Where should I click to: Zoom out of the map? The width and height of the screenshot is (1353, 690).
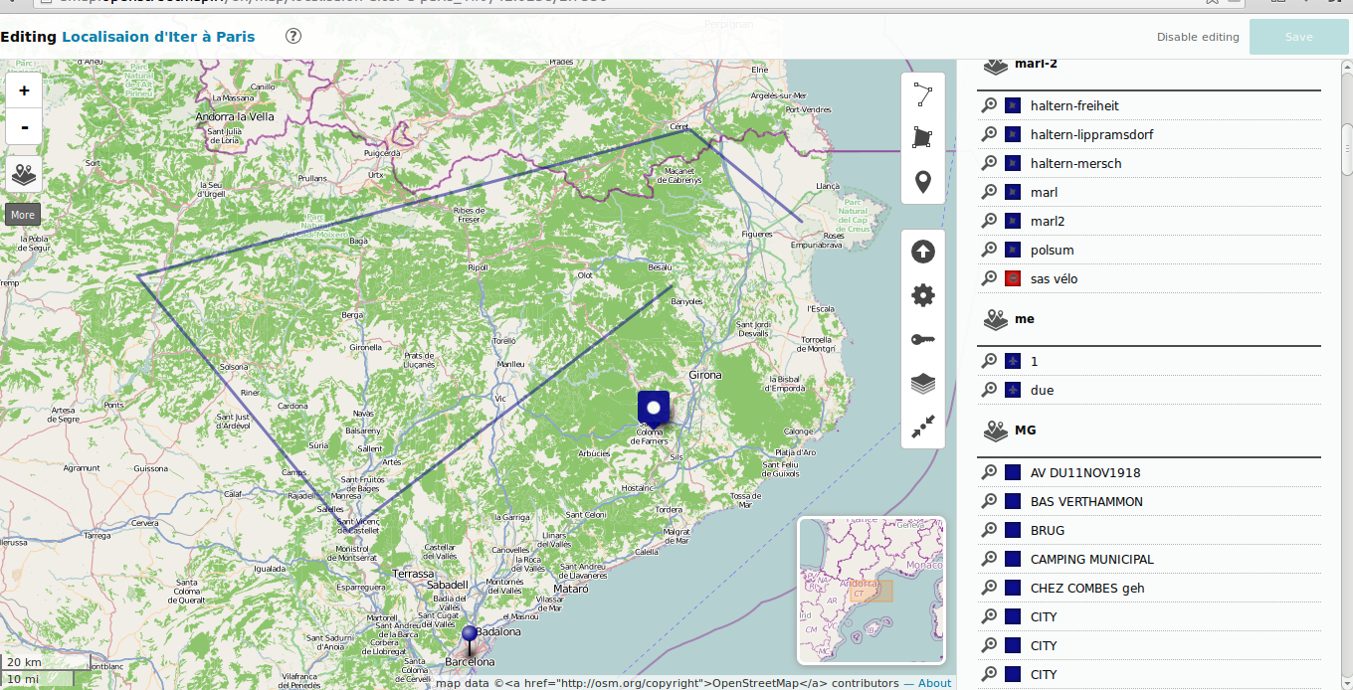(24, 126)
